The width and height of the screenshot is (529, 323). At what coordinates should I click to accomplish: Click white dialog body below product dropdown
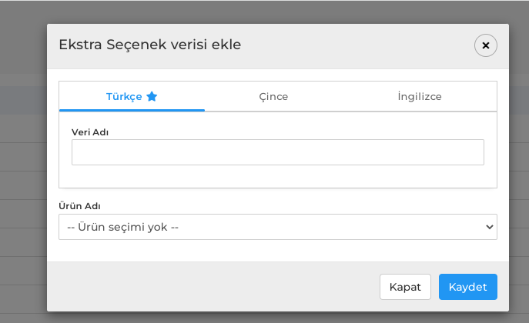click(x=278, y=251)
